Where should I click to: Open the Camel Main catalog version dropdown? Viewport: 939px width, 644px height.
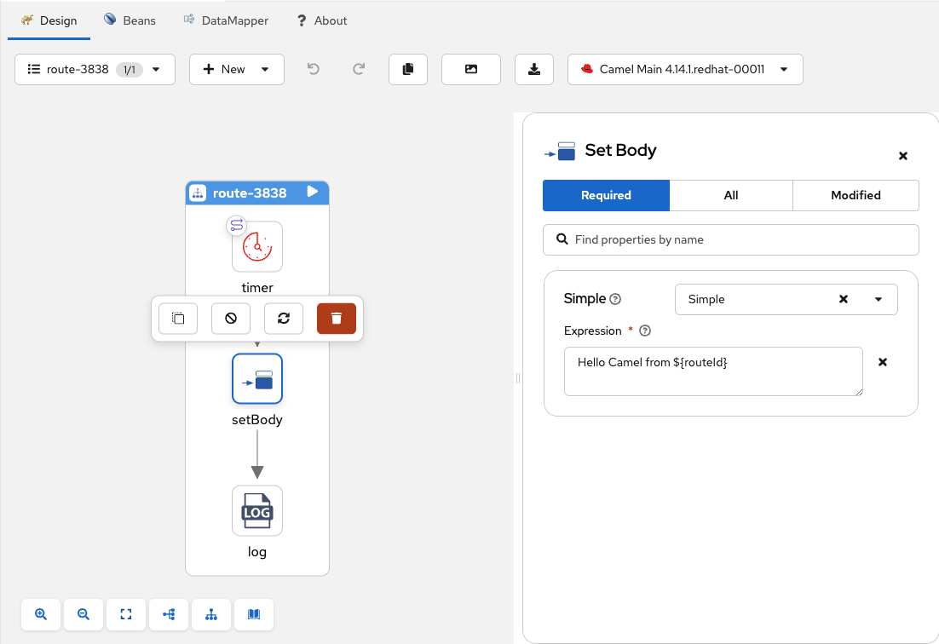point(685,70)
